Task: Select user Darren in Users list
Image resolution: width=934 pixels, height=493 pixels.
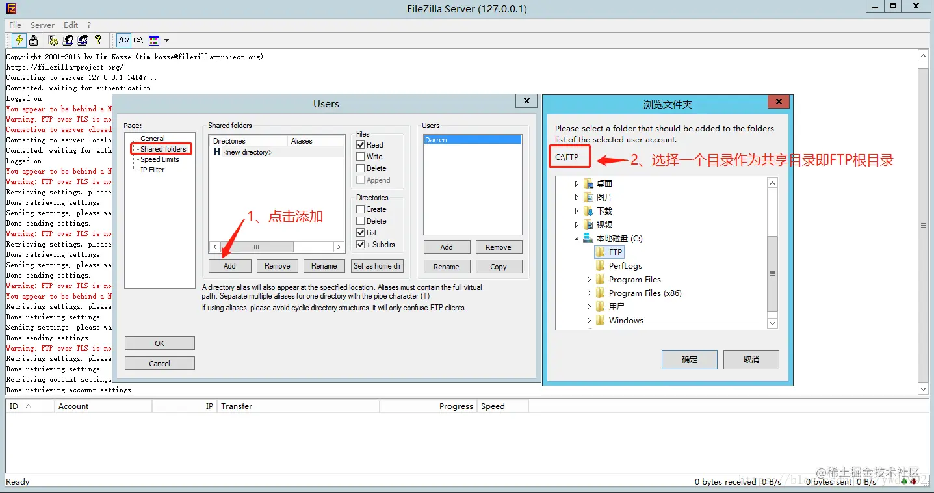Action: tap(473, 140)
